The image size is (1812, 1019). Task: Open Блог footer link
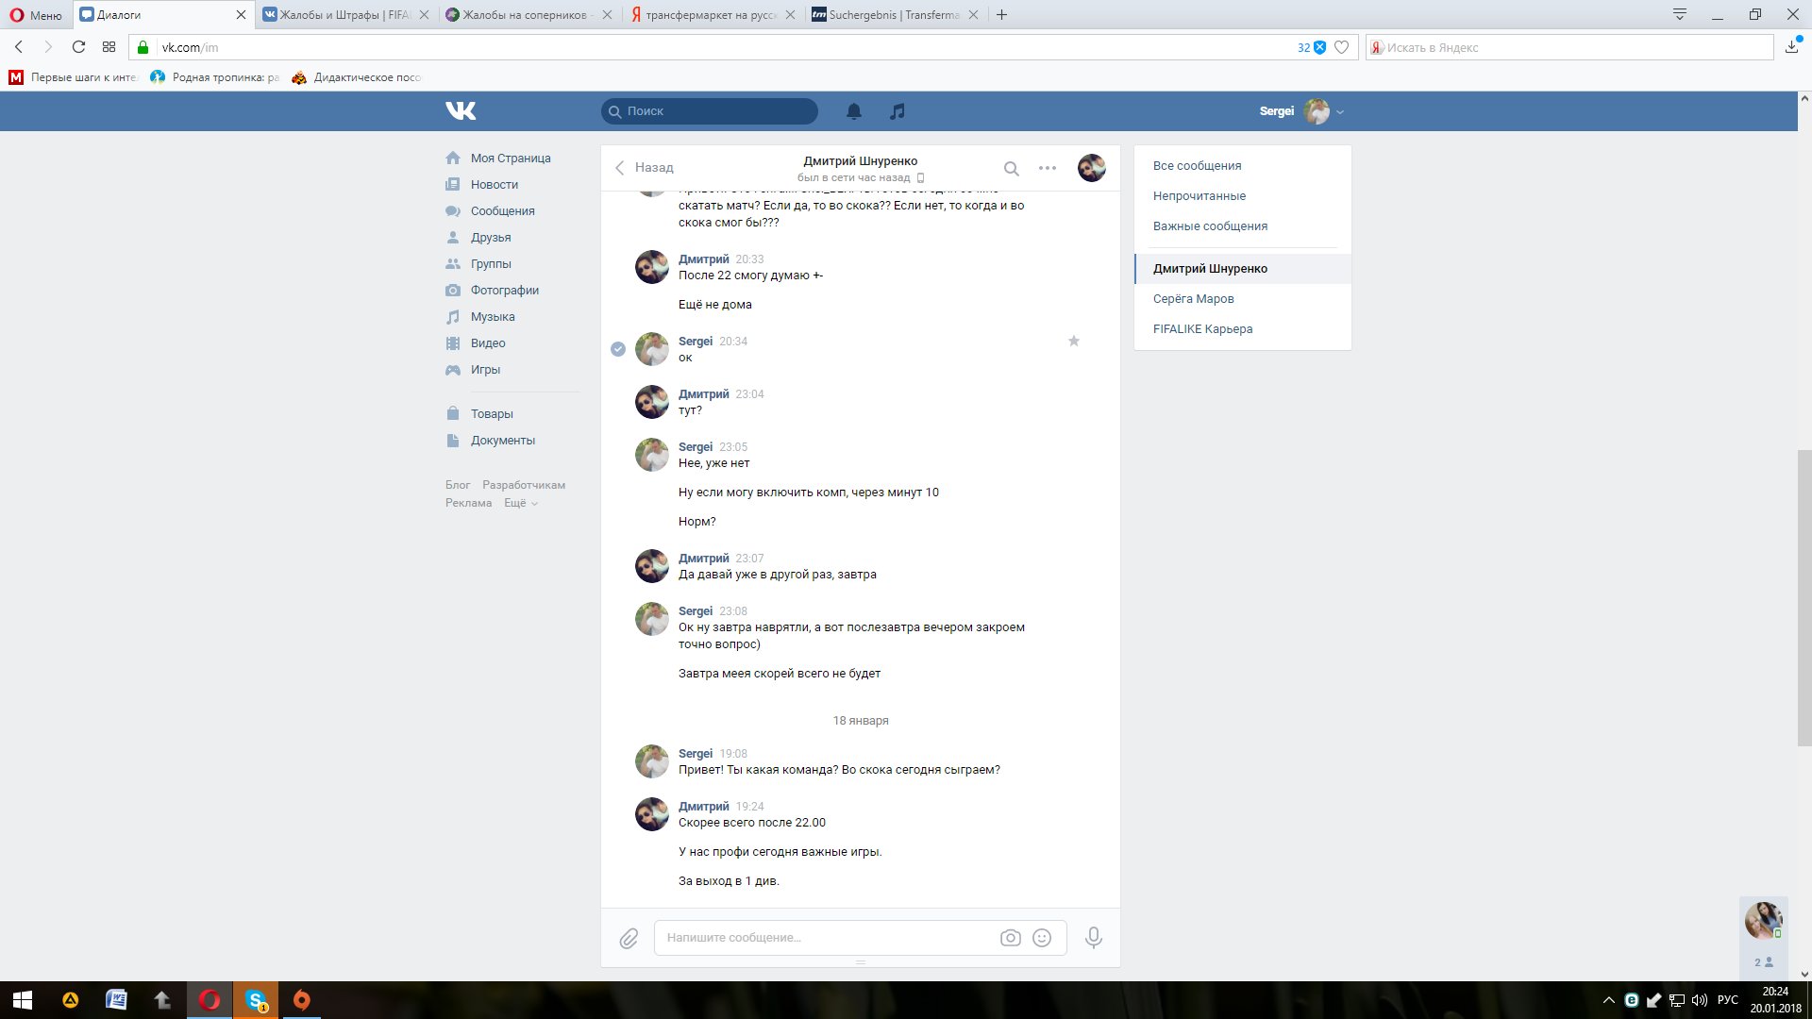tap(458, 485)
